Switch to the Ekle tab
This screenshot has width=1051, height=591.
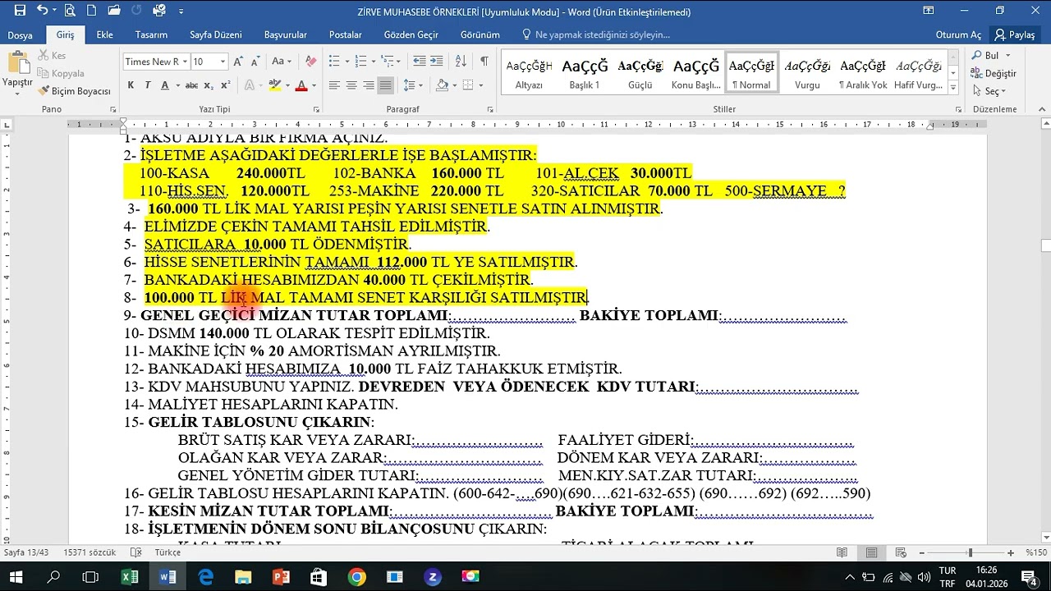[x=104, y=34]
